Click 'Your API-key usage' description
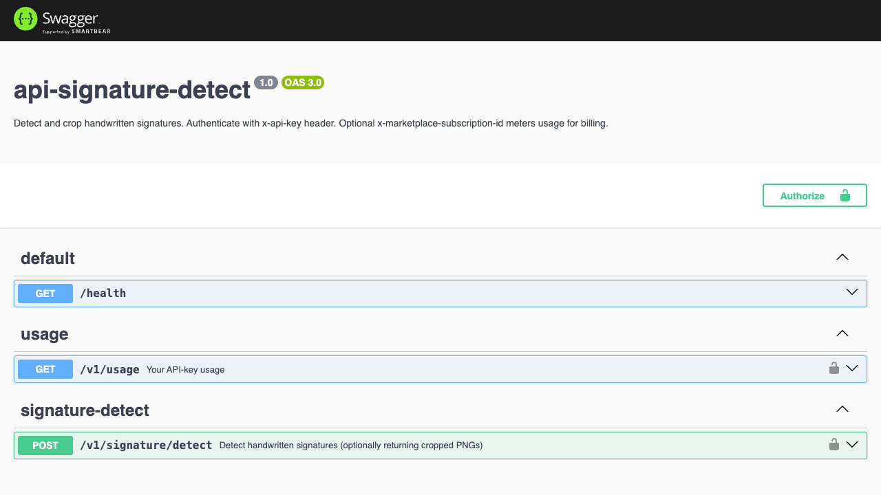The width and height of the screenshot is (881, 495). point(186,370)
